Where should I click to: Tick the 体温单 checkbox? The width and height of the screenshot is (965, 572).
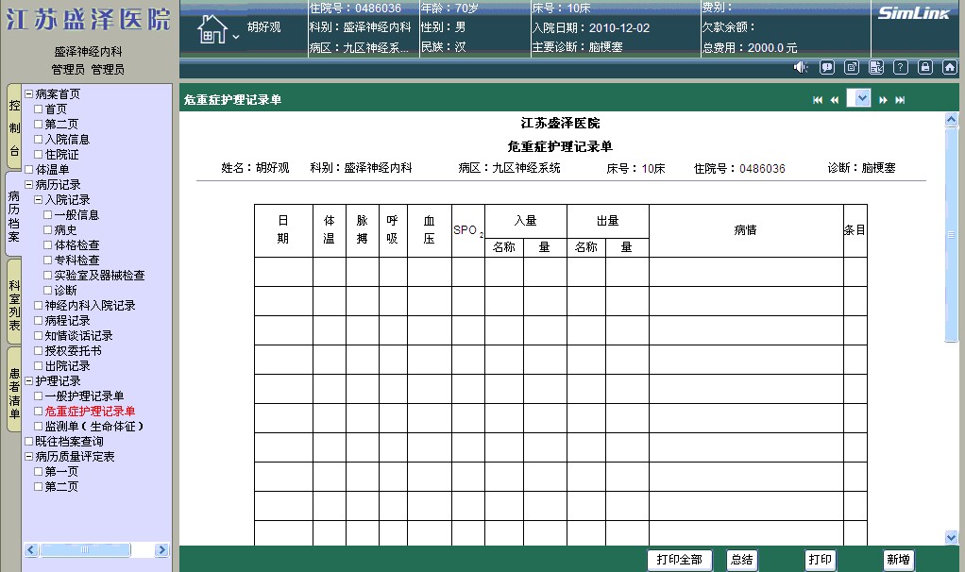tap(29, 170)
